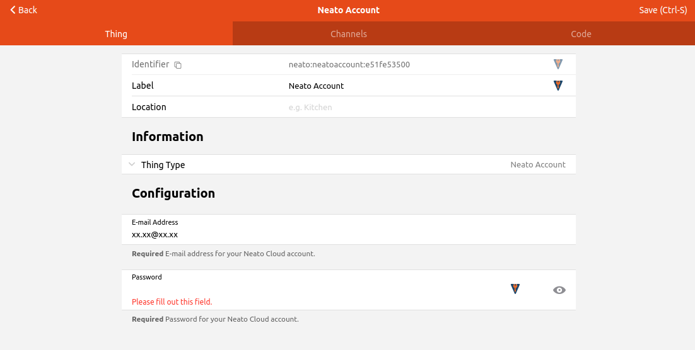The image size is (695, 350).
Task: Click the back arrow chevron icon
Action: coord(13,10)
